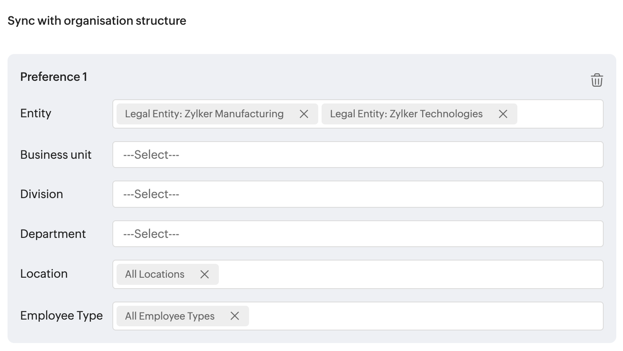
Task: Open the Business unit dropdown
Action: click(x=358, y=155)
